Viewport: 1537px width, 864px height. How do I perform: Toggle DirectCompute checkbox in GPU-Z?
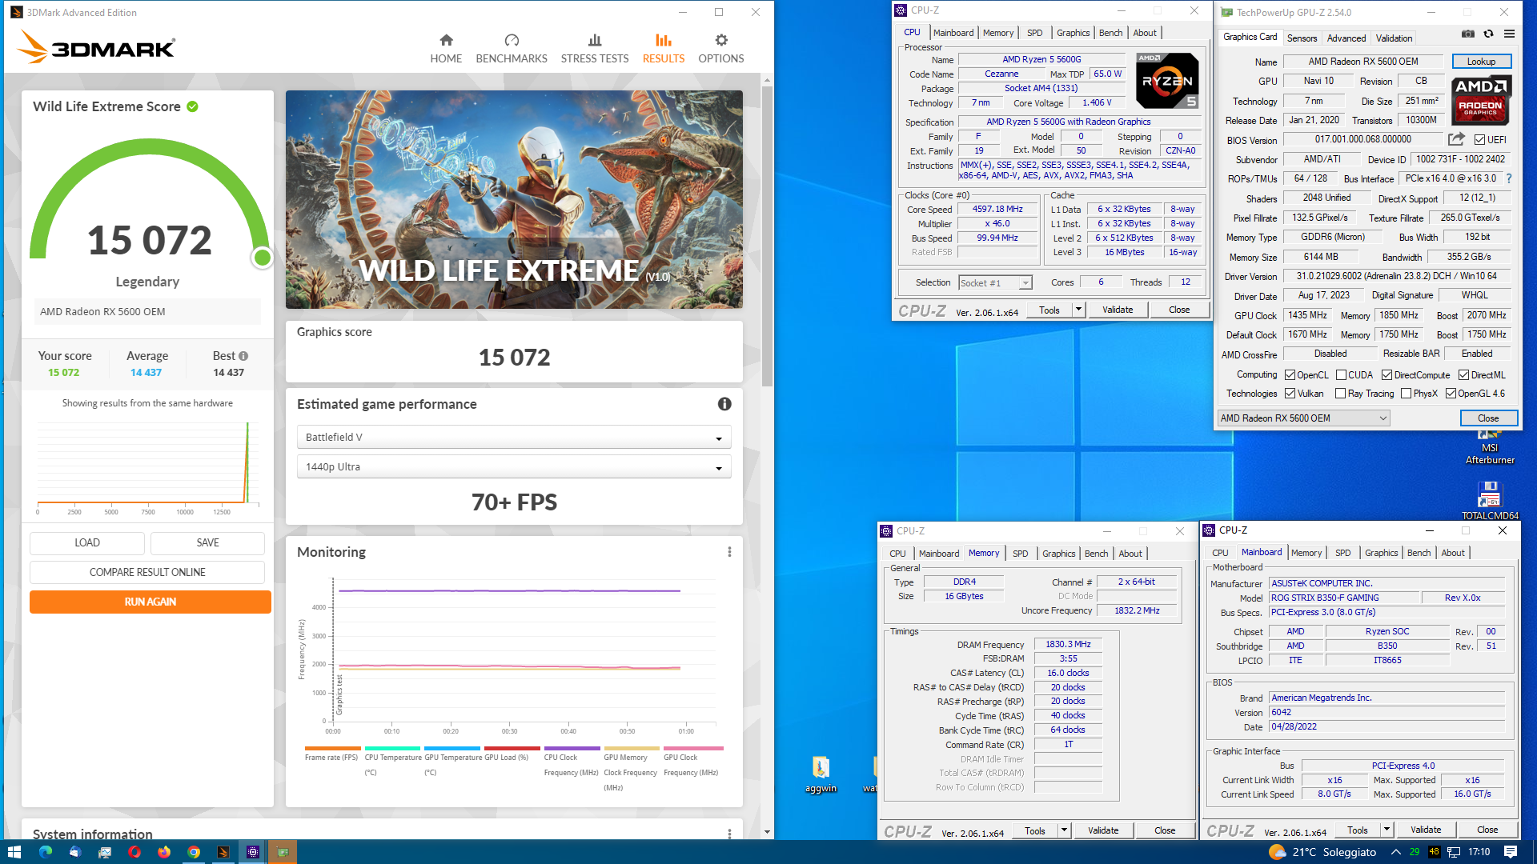[x=1387, y=374]
